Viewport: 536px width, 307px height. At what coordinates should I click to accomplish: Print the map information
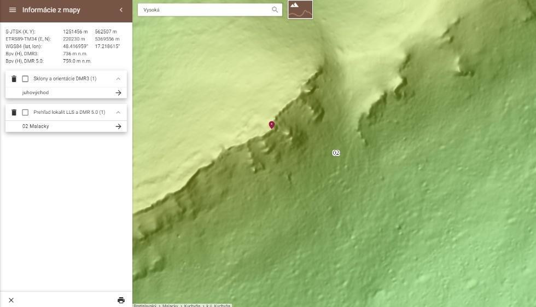pos(121,300)
